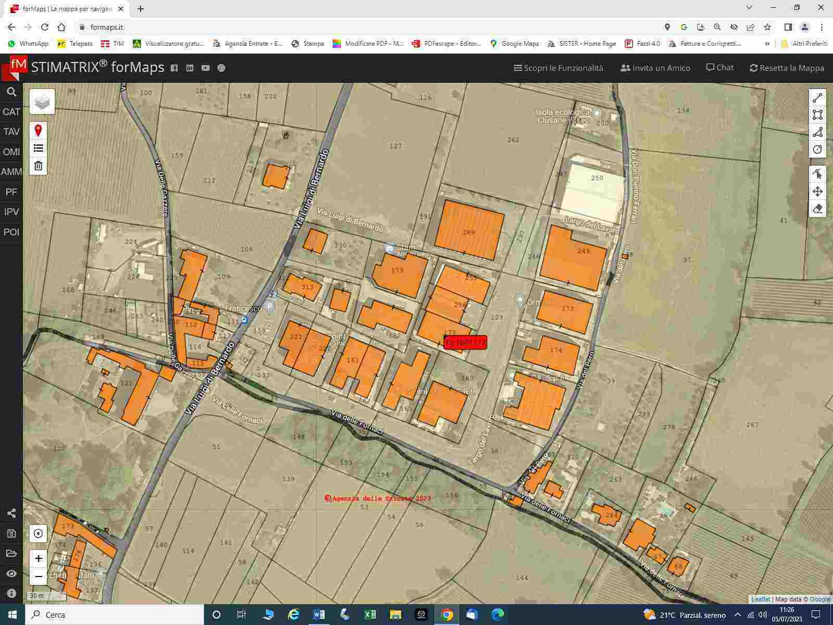Open the OMI sidebar section
The height and width of the screenshot is (625, 833).
click(11, 152)
